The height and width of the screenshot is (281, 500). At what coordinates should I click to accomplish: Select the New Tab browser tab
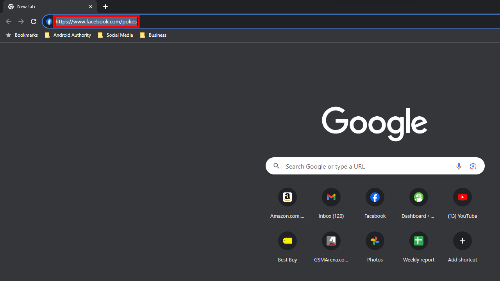(50, 7)
